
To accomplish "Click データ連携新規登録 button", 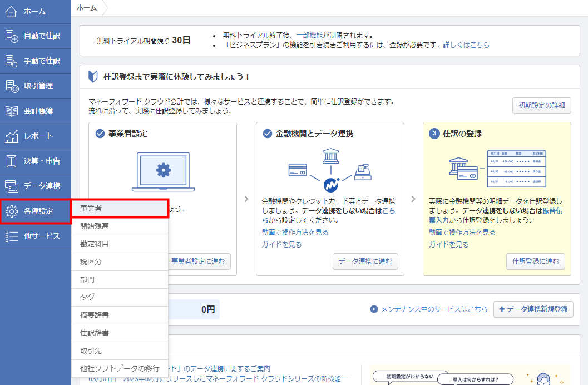I will click(x=533, y=309).
